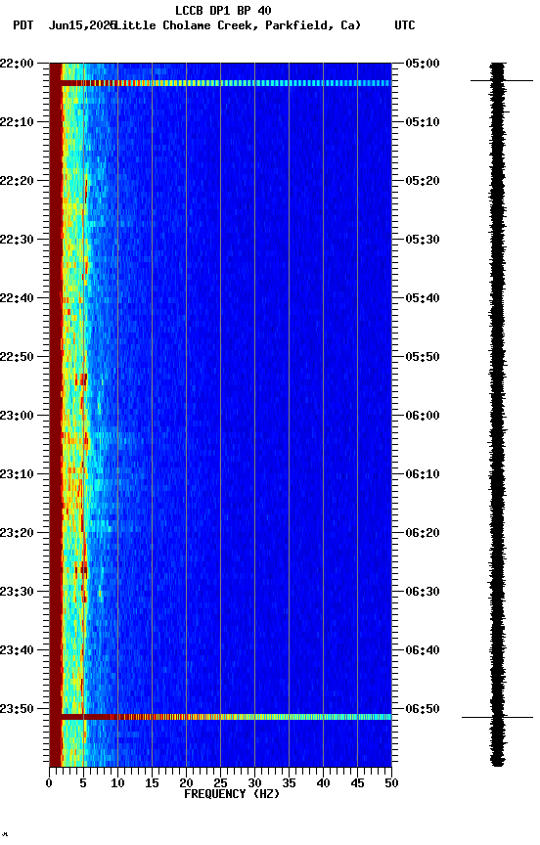The width and height of the screenshot is (540, 845).
Task: Click the "PDT" timezone label
Action: tap(23, 25)
